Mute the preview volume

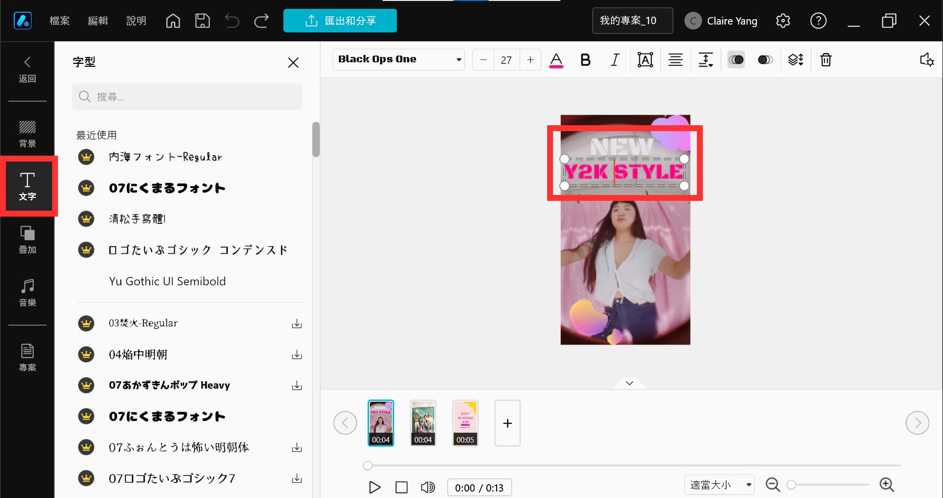[428, 487]
